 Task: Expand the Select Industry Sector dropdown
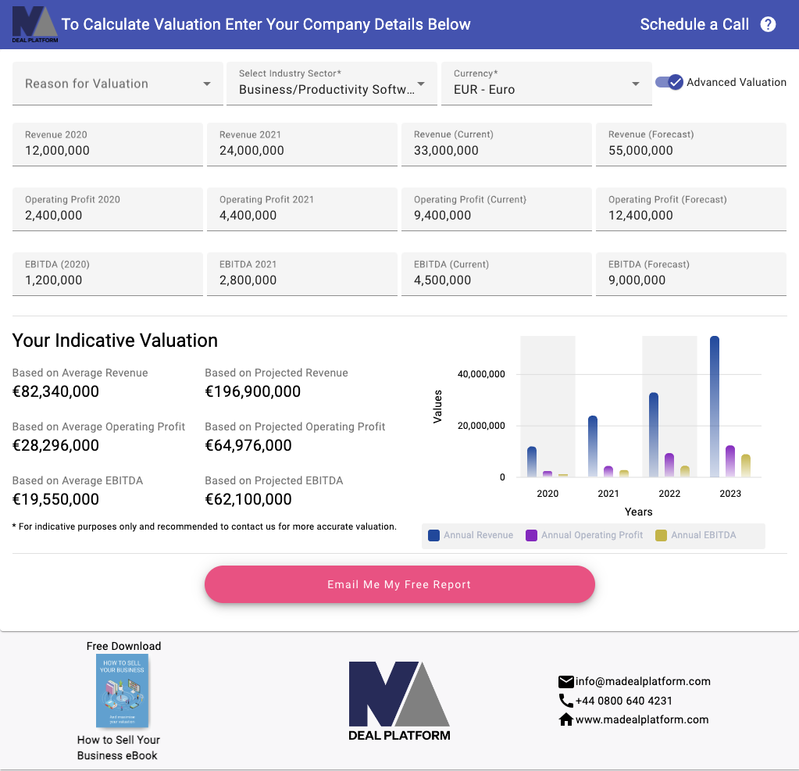(x=332, y=84)
